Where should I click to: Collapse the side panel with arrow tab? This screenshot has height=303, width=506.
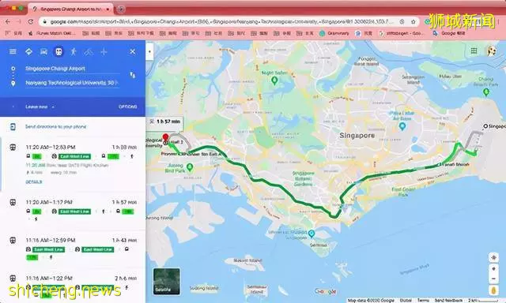(x=149, y=51)
